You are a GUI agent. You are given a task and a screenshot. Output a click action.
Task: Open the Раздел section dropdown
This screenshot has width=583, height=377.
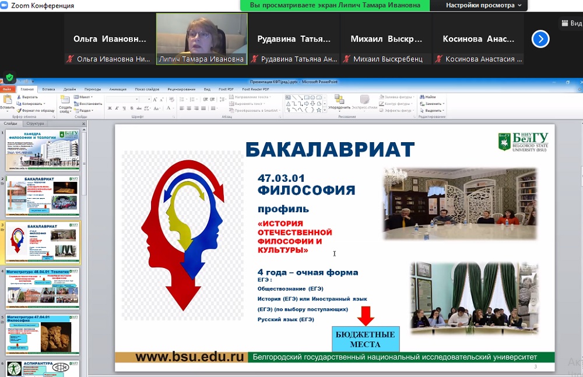pos(83,111)
